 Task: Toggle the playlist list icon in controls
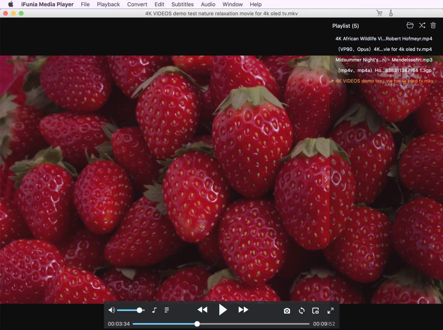167,310
